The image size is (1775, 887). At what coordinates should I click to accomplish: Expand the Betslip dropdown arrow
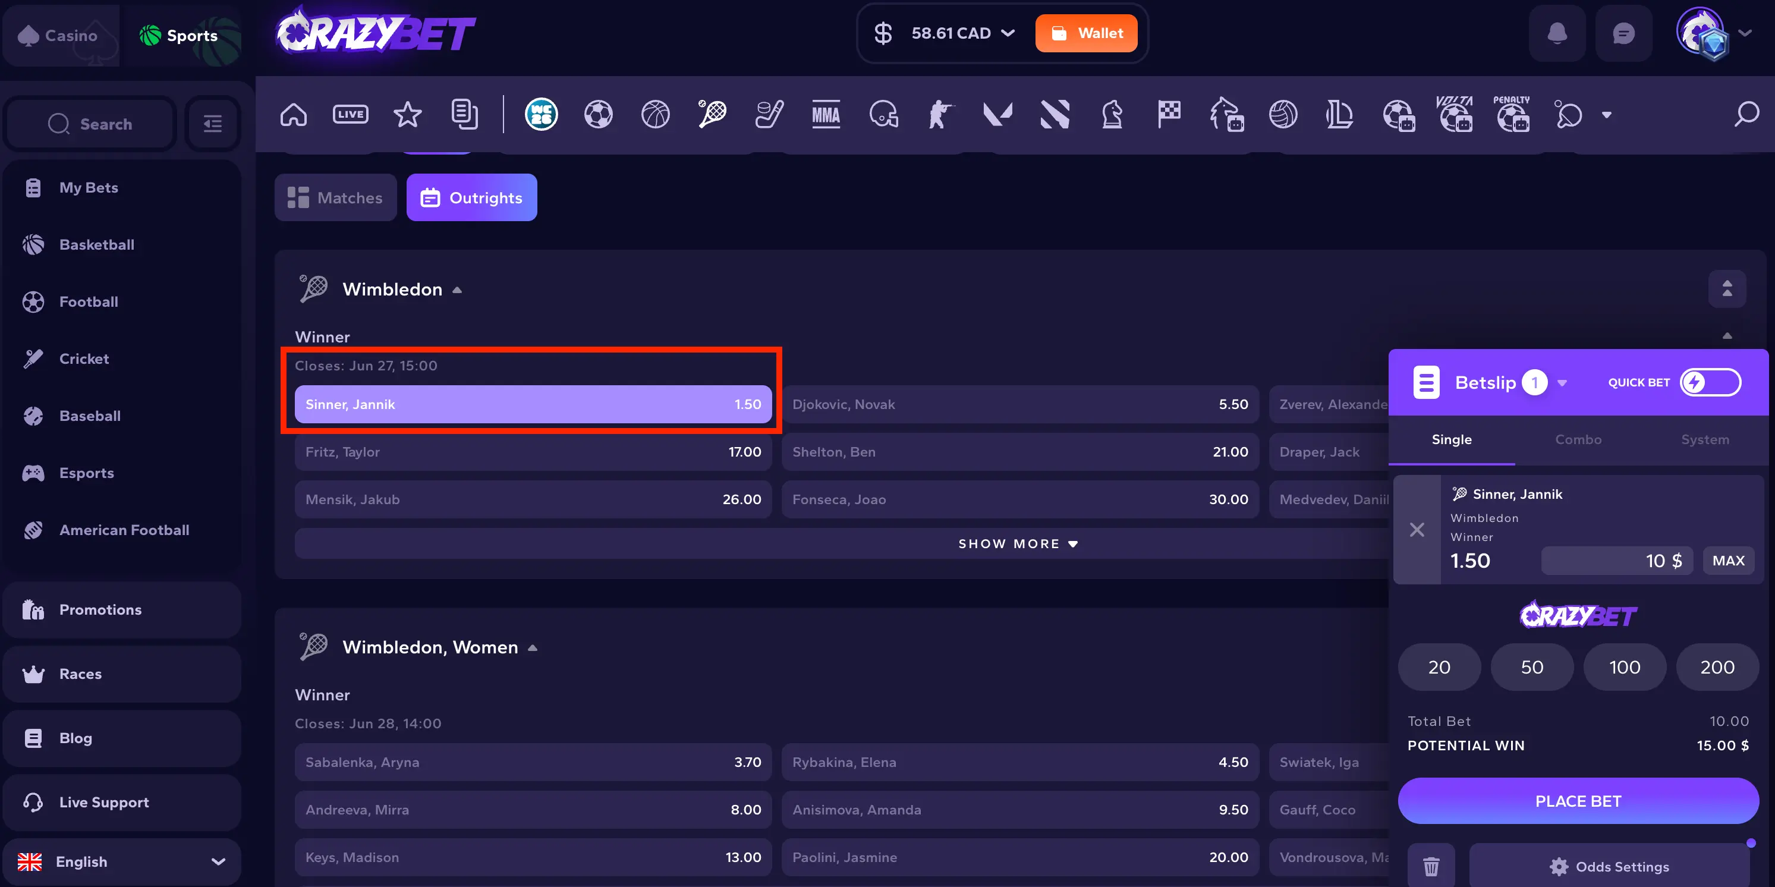tap(1562, 383)
